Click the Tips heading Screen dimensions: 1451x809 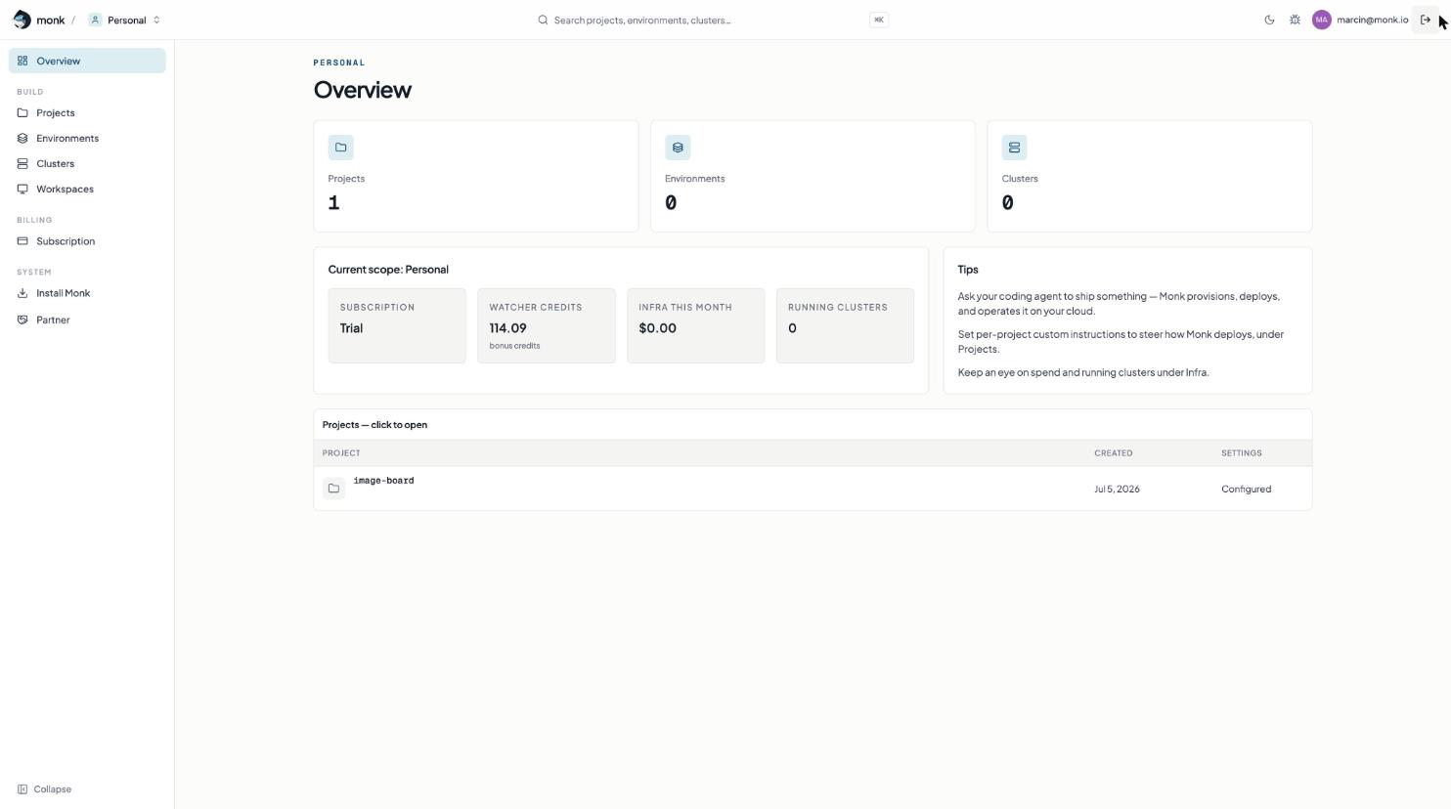click(x=968, y=270)
